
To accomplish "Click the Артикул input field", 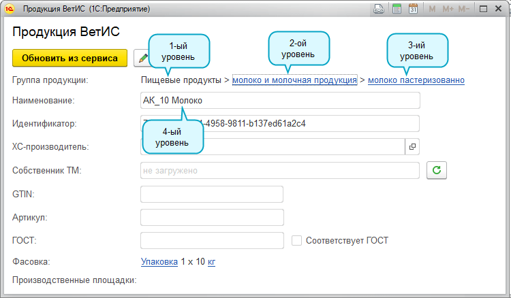I will pyautogui.click(x=212, y=217).
